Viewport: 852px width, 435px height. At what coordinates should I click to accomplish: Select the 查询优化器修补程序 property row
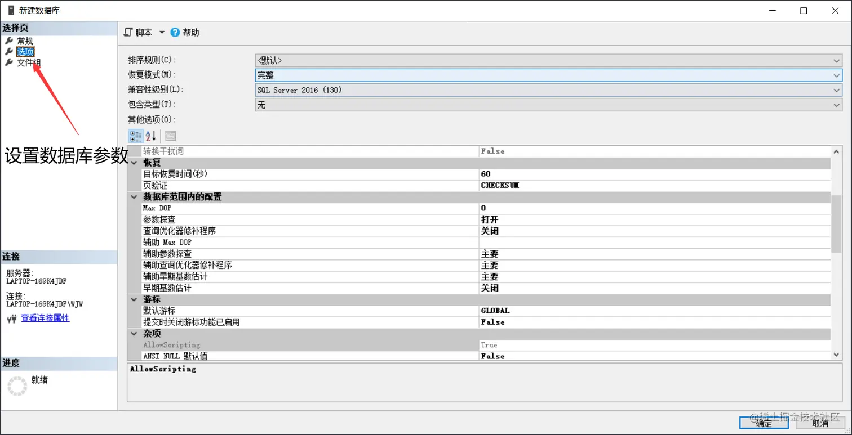[x=485, y=231]
